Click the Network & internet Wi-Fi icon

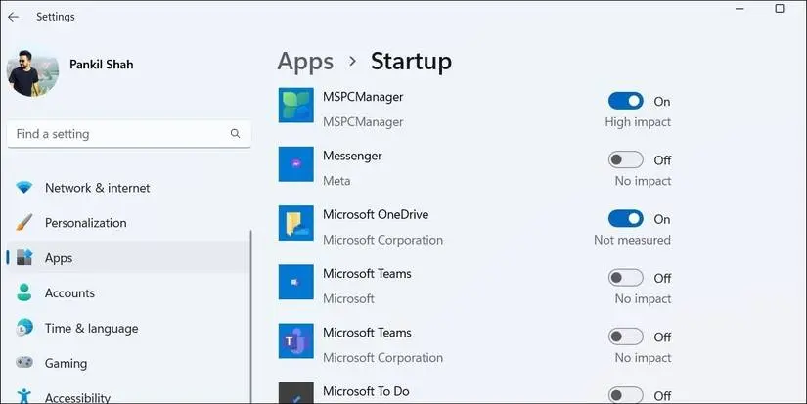tap(24, 188)
